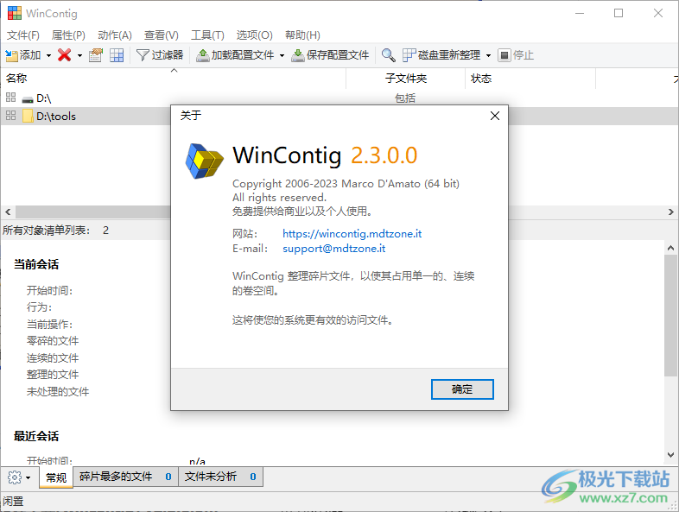The image size is (679, 512).
Task: Expand the Defragment dropdown arrow
Action: [x=488, y=55]
